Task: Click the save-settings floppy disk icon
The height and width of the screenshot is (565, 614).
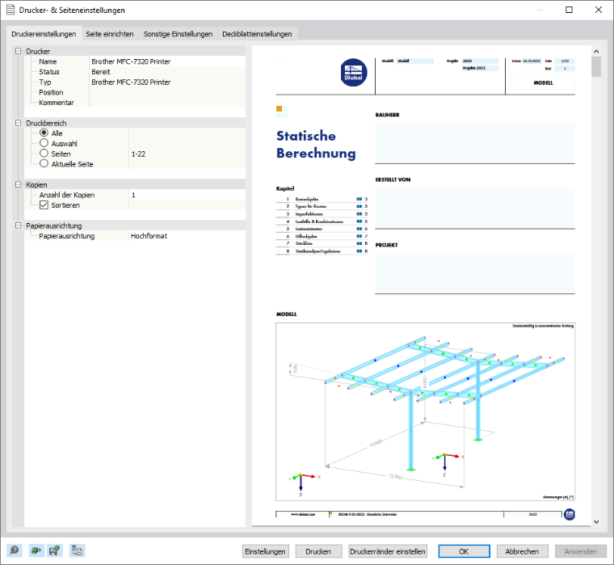Action: pyautogui.click(x=55, y=550)
